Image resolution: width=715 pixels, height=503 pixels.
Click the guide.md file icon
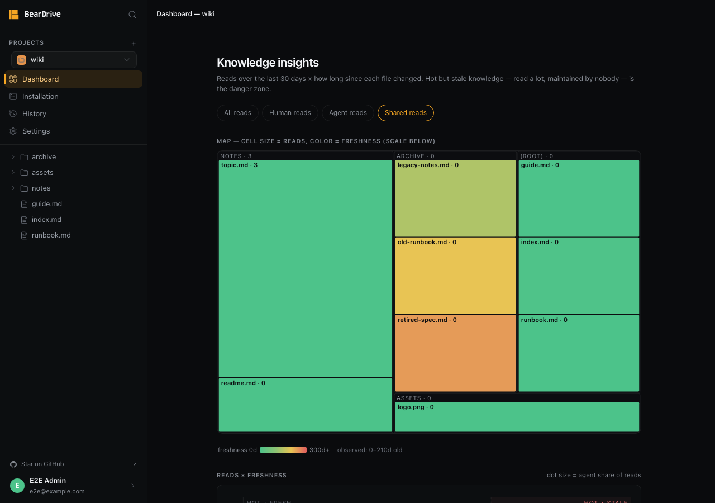coord(24,204)
